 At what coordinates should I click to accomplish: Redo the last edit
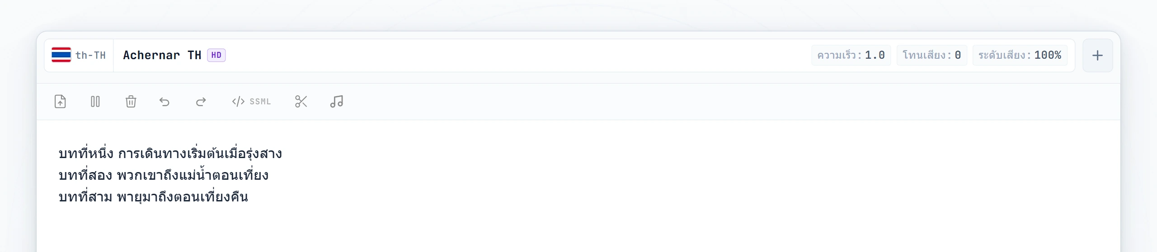[x=201, y=102]
